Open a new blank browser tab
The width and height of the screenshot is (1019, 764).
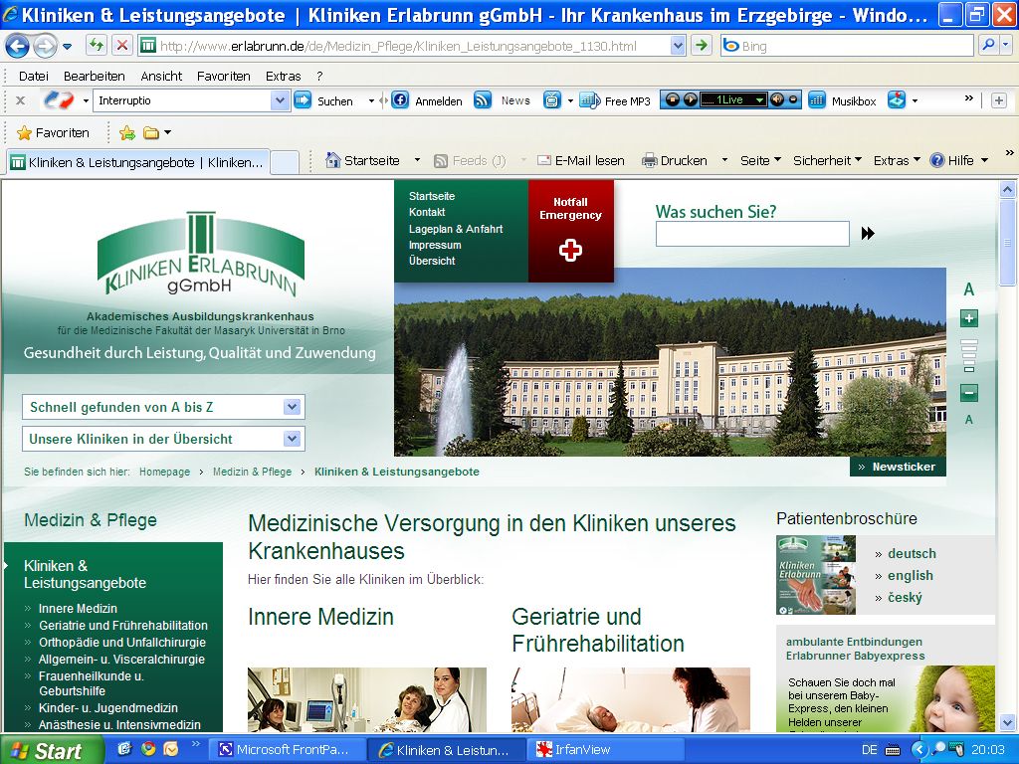point(284,162)
